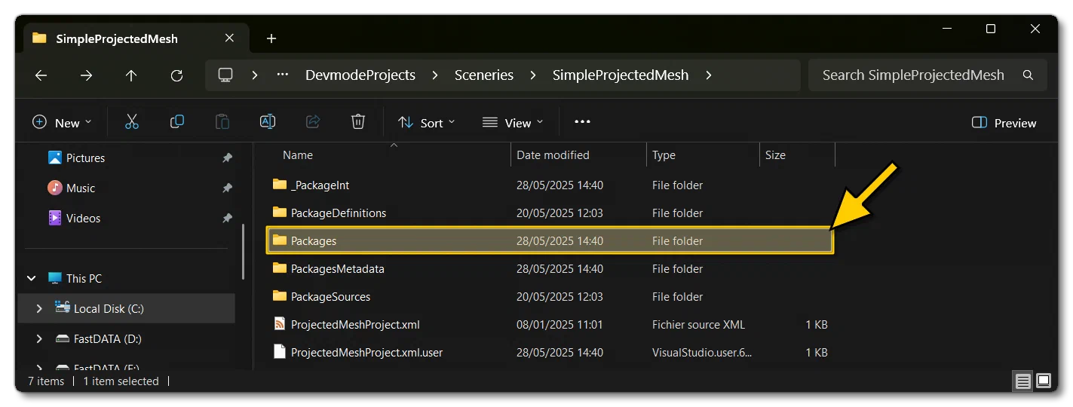Click '08/01/2025 11:01' date cell
1073x407 pixels.
pyautogui.click(x=559, y=325)
